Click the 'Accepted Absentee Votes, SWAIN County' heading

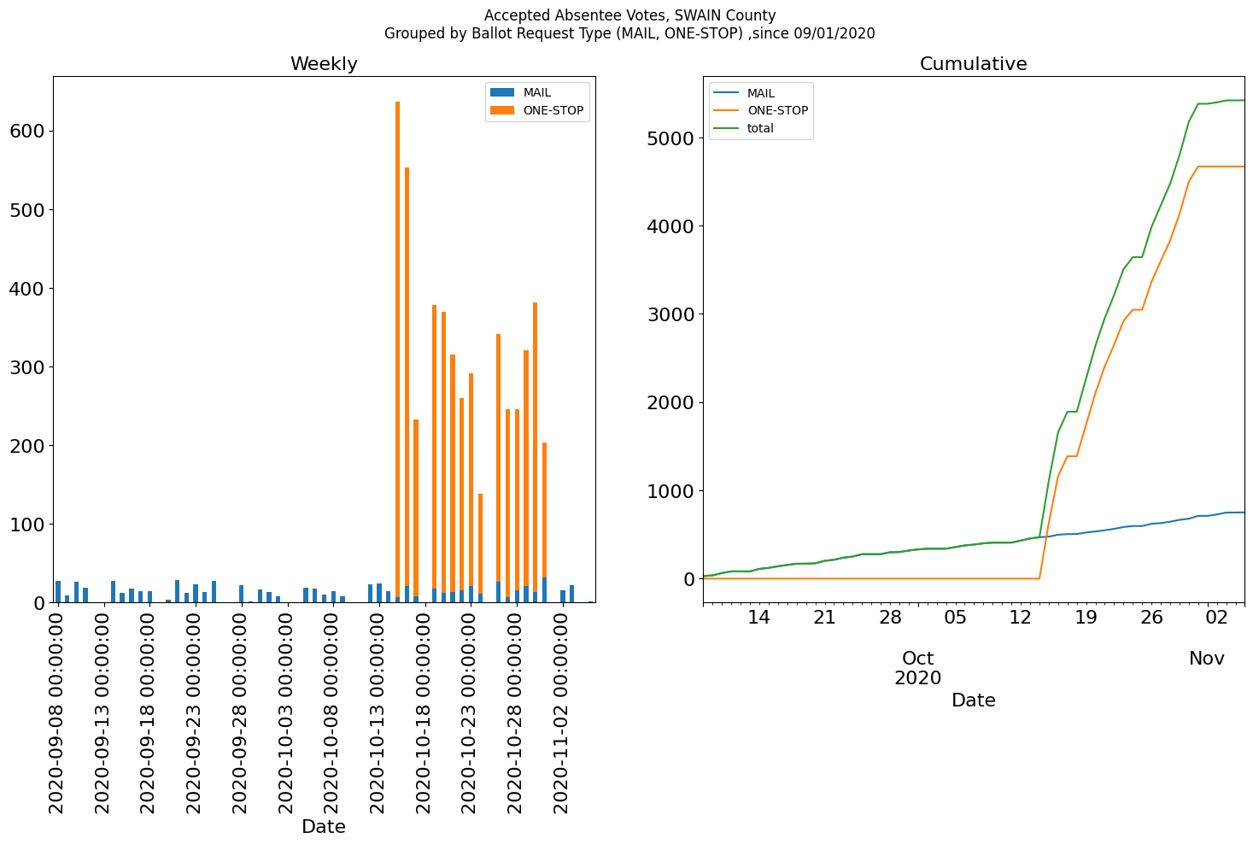coord(629,15)
